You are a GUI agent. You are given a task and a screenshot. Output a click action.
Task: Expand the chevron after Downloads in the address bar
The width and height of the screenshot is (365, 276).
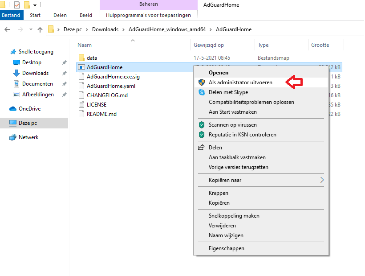pos(124,29)
